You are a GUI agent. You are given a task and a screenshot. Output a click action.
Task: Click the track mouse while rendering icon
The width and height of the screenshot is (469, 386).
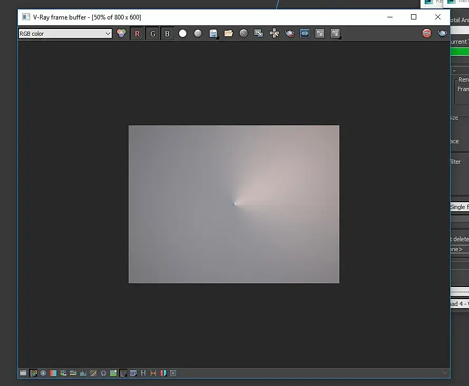[274, 33]
